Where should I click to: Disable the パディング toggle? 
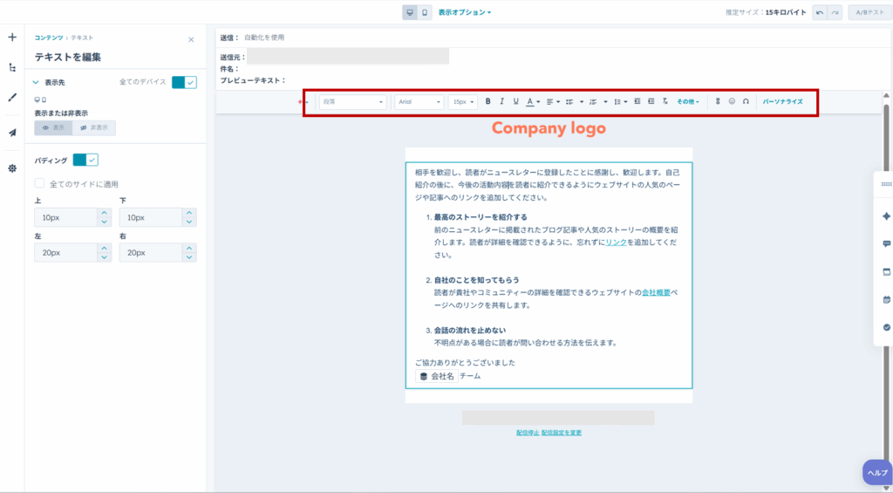85,160
